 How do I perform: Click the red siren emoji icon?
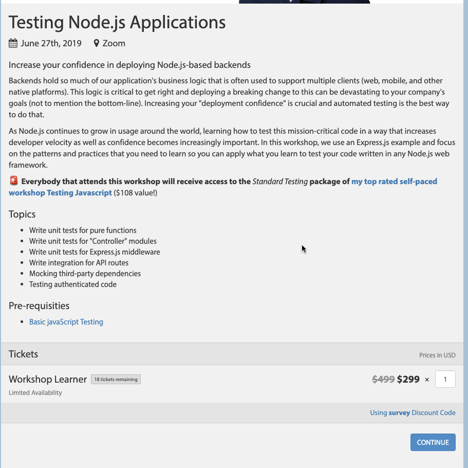point(14,181)
